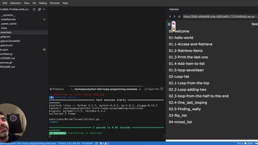The width and height of the screenshot is (258, 145).
Task: Split the bottom panel layout icon
Action: pyautogui.click(x=162, y=89)
